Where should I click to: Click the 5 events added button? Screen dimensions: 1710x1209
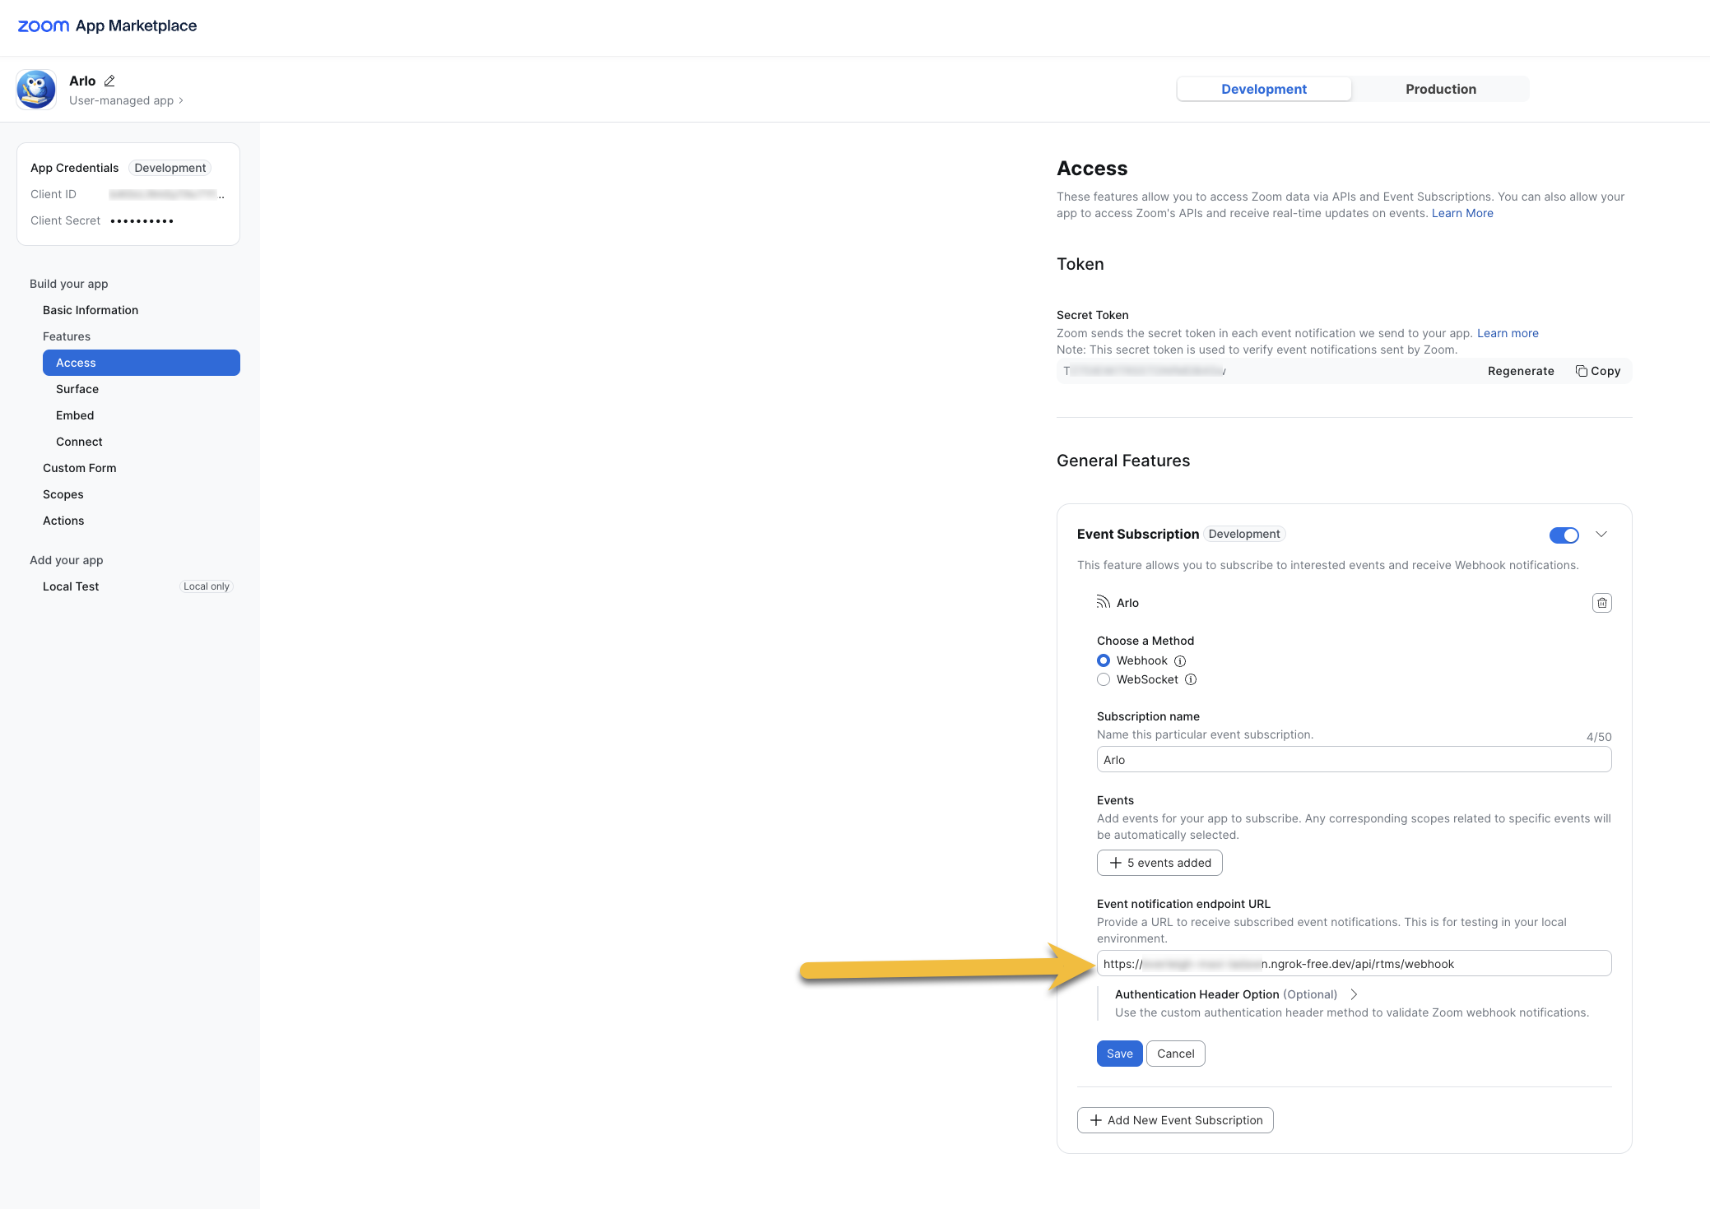(x=1159, y=863)
